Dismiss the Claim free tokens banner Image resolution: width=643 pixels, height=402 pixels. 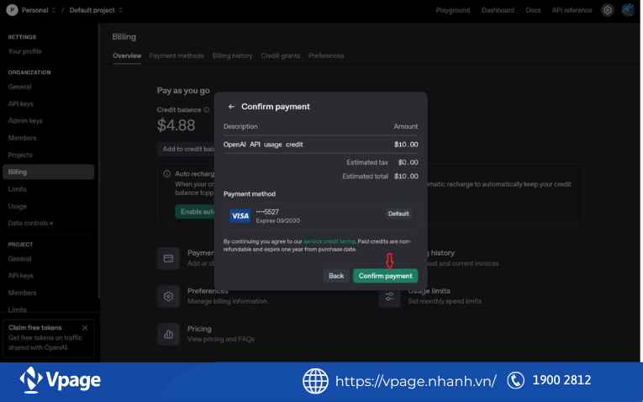85,328
